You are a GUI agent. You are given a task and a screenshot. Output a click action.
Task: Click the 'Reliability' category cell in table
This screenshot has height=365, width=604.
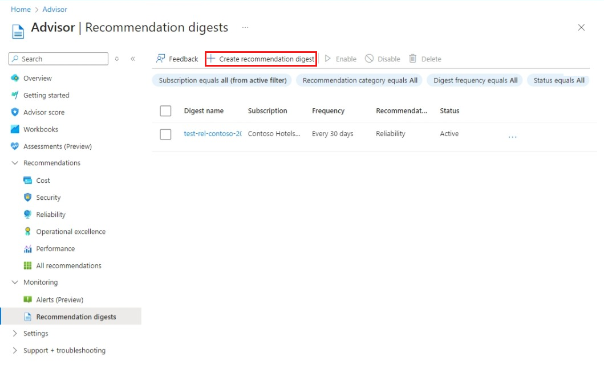coord(391,133)
